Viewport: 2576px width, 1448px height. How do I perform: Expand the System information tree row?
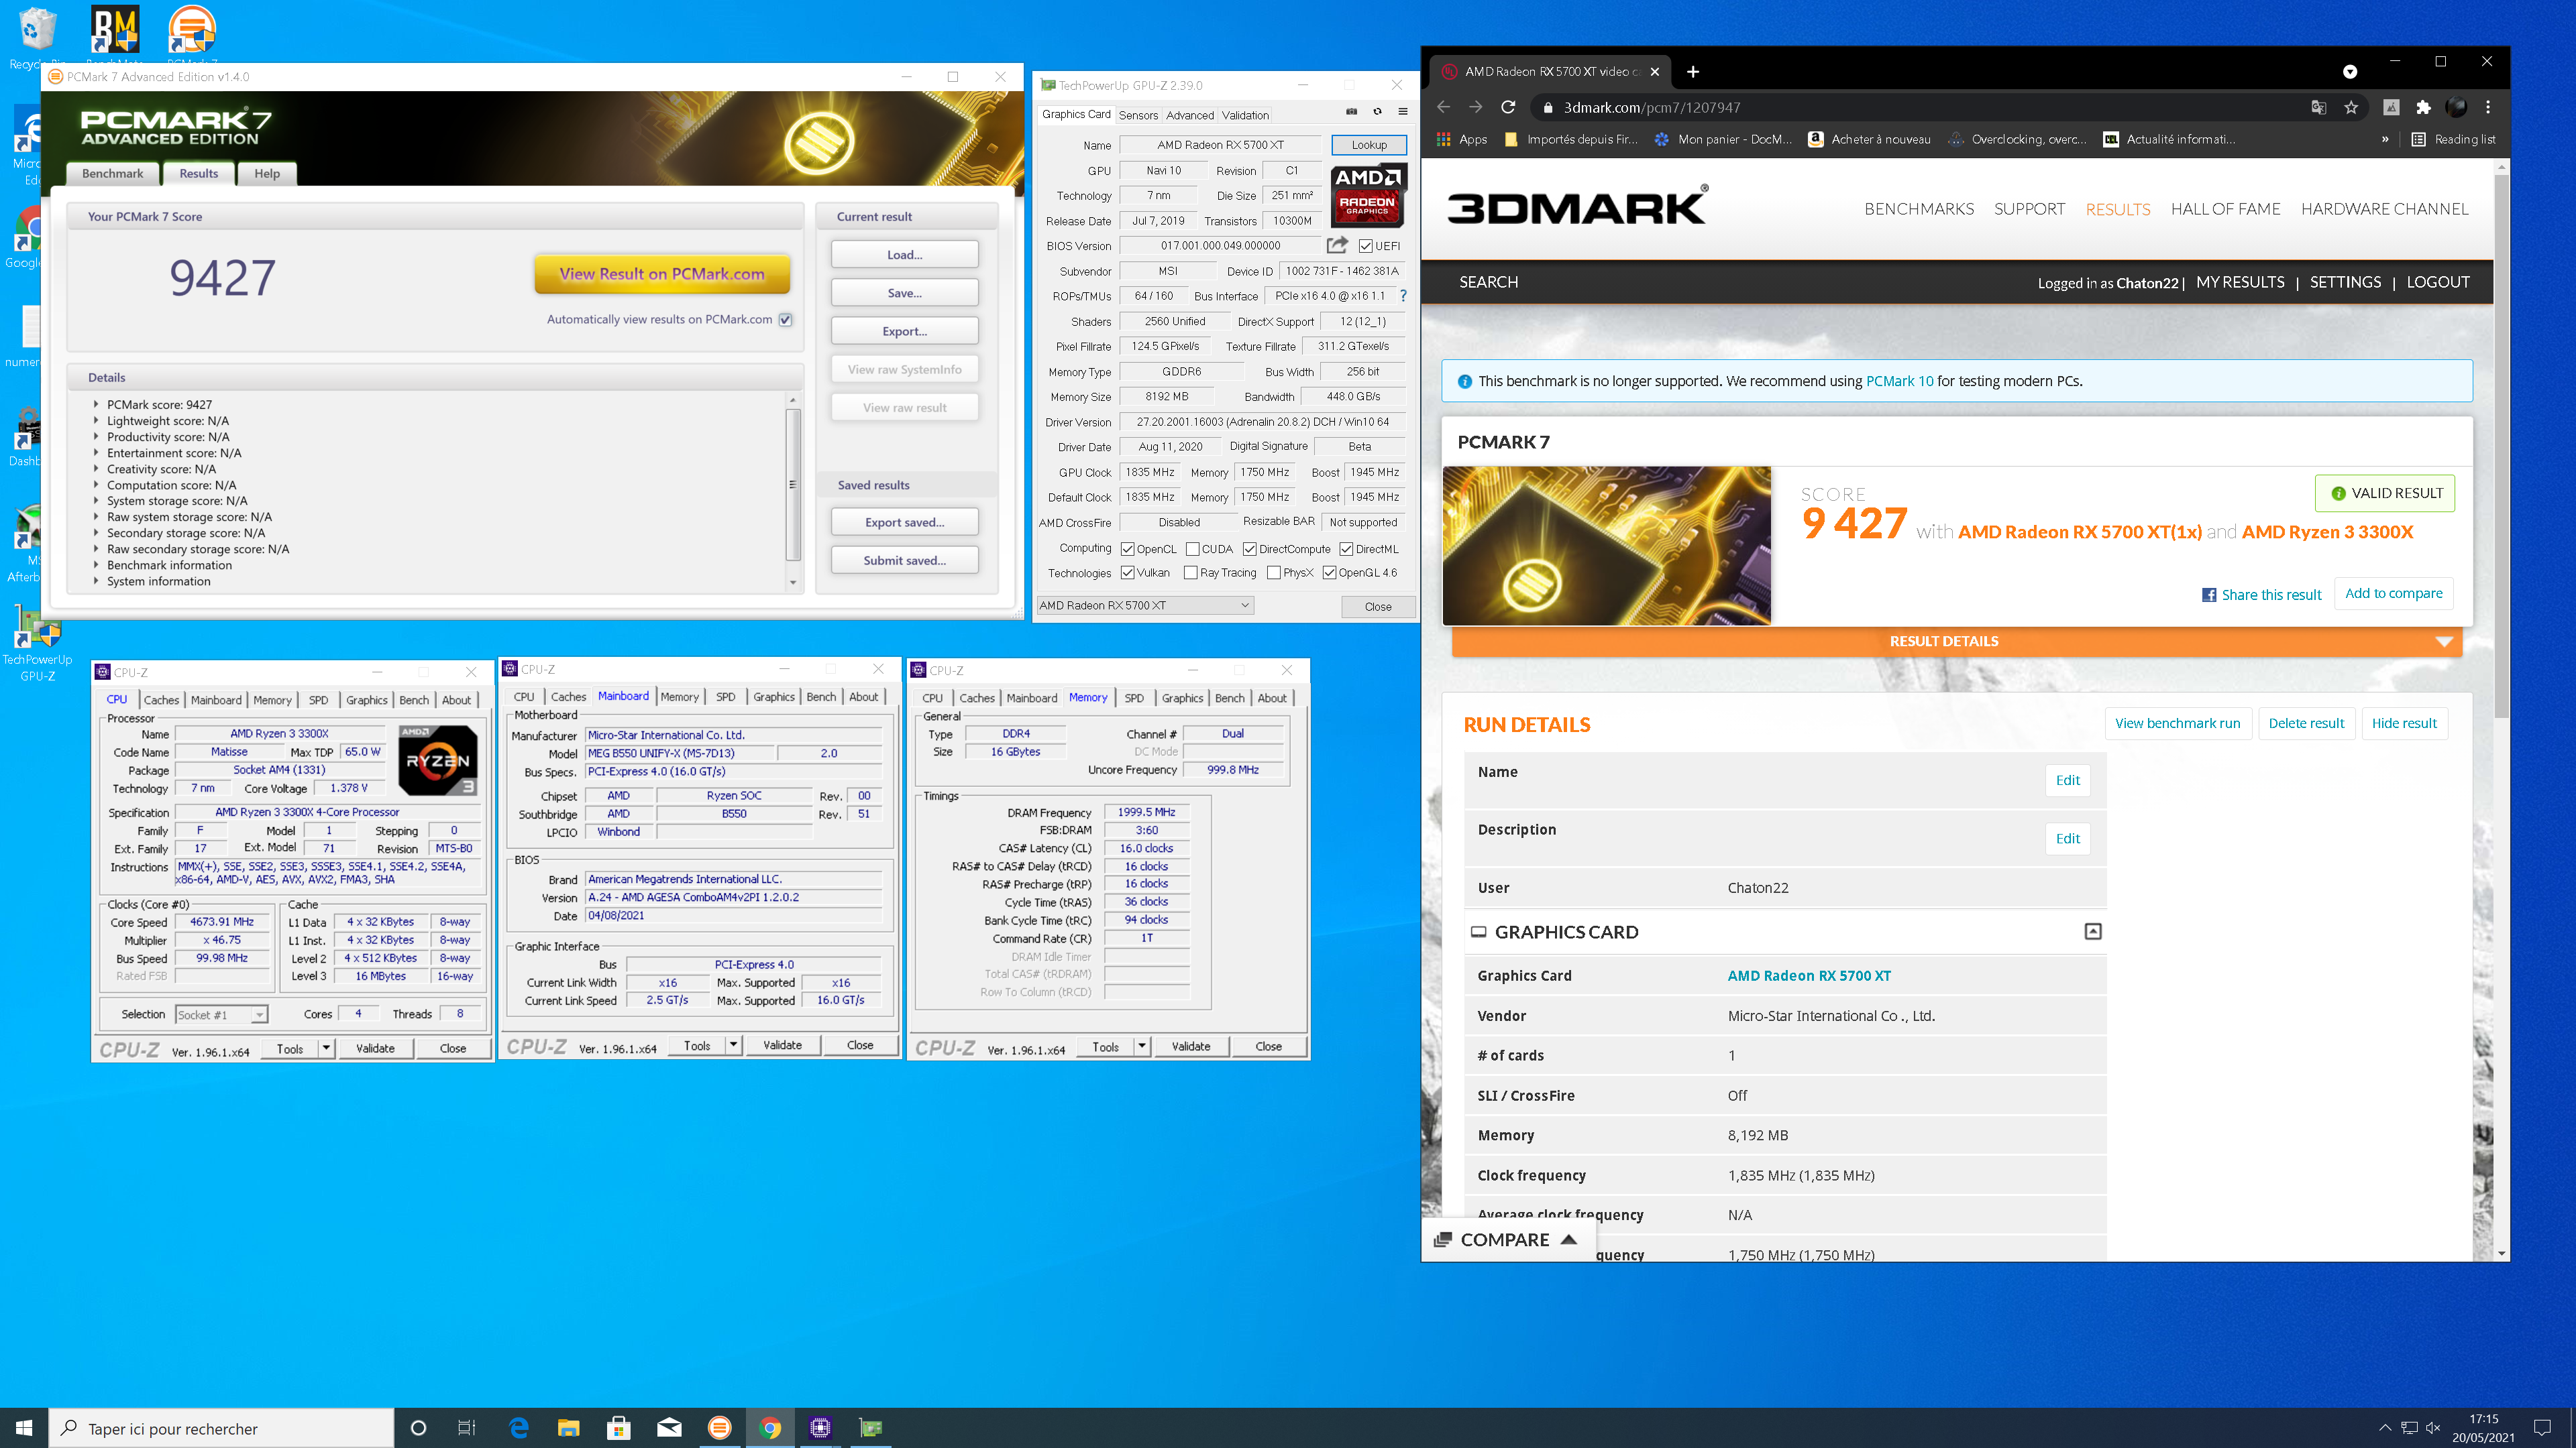[96, 581]
